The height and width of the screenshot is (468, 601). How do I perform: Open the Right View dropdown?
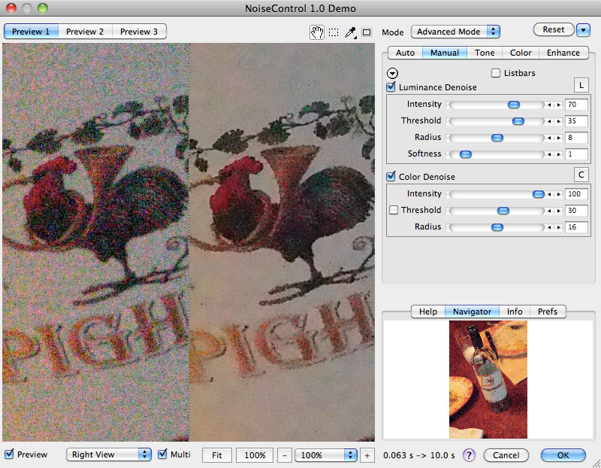point(109,454)
